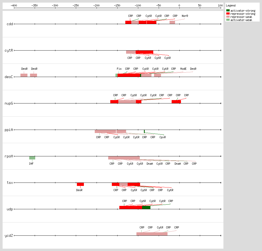
Task: Click the dark green CpxR marker on ppiA
Action: [144, 131]
